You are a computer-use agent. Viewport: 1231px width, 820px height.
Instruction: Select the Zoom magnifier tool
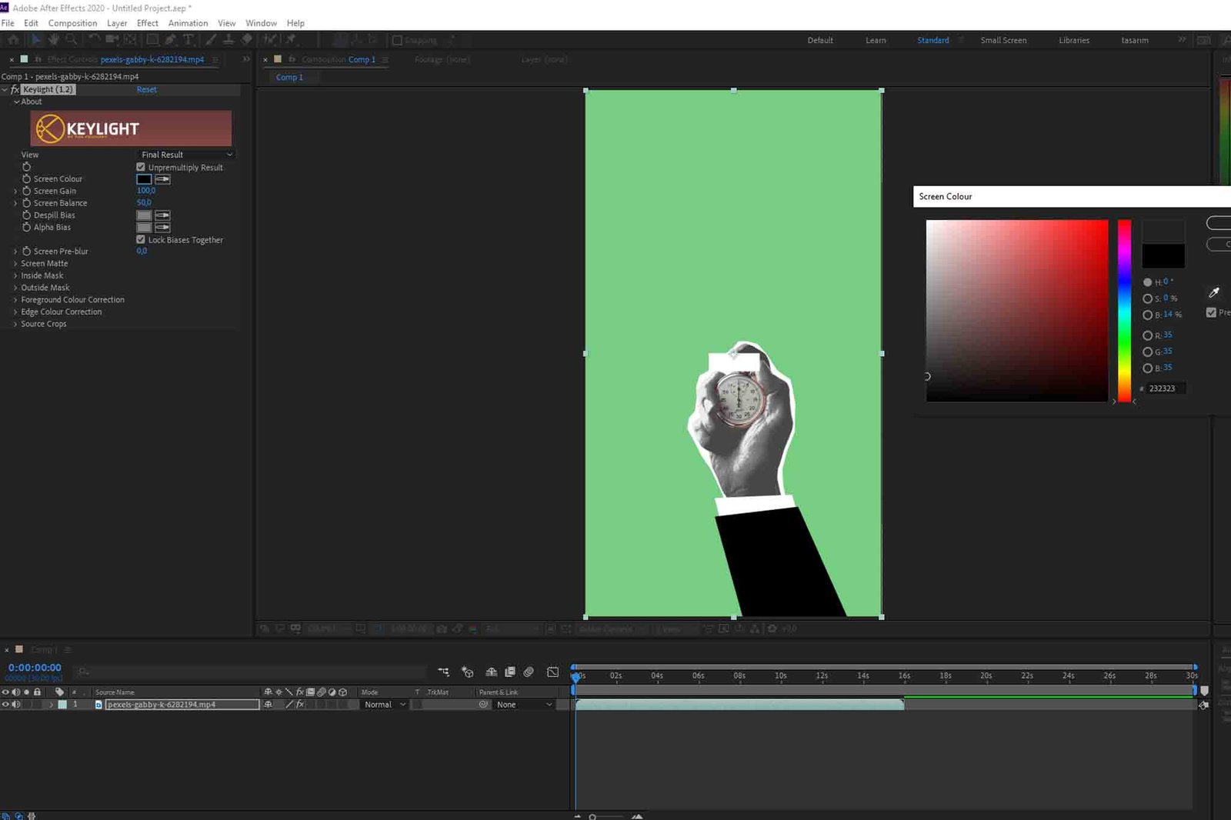(x=72, y=40)
